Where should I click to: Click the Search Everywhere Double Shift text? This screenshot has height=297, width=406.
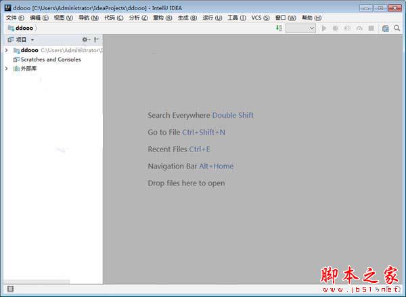click(201, 115)
